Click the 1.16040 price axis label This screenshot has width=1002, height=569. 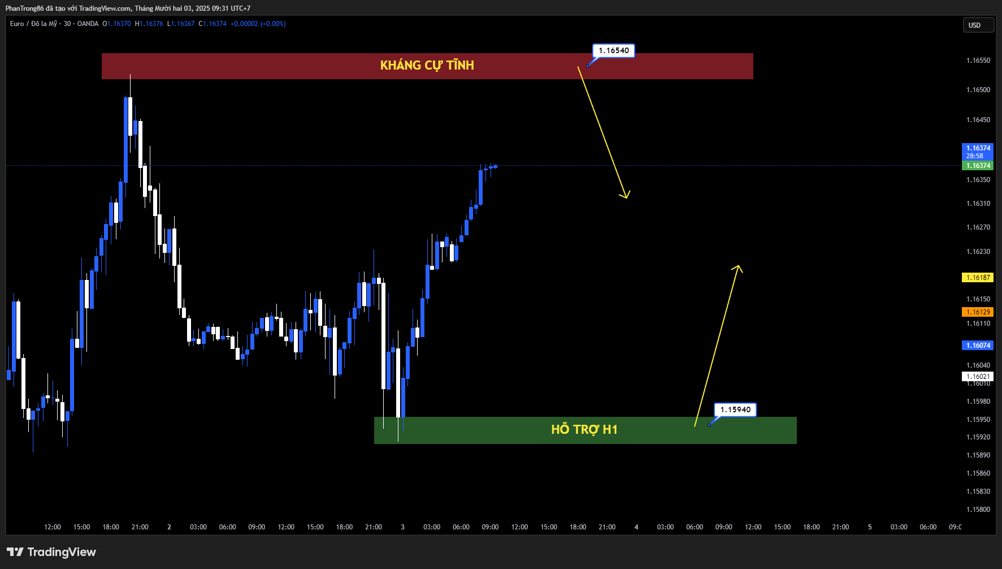click(978, 365)
